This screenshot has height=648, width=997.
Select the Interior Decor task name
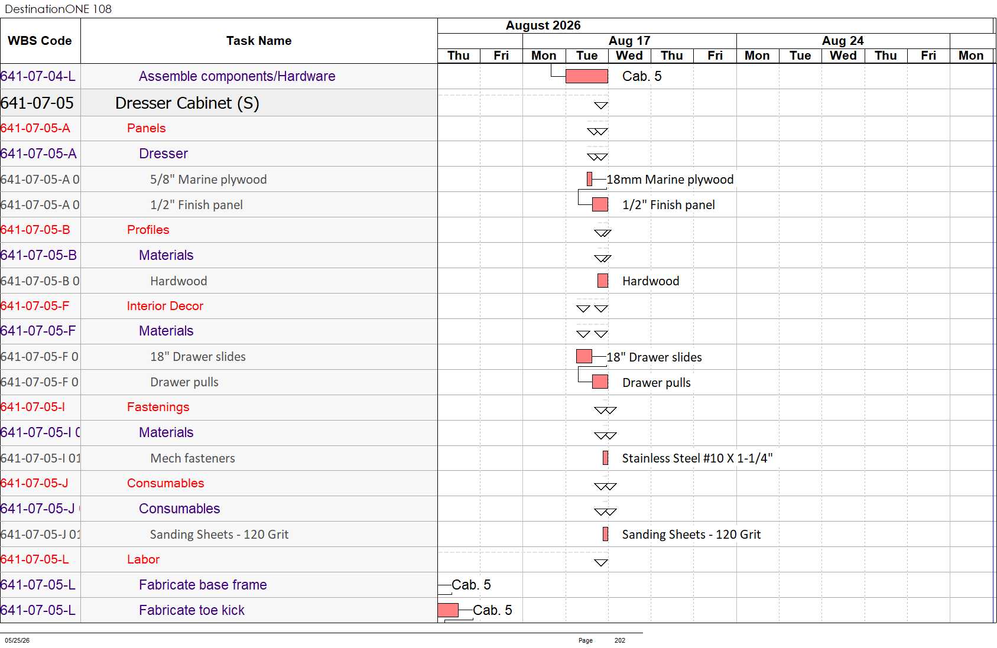(x=165, y=306)
